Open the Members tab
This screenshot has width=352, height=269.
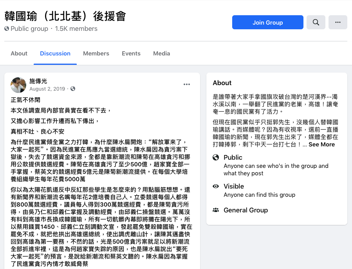tap(96, 53)
